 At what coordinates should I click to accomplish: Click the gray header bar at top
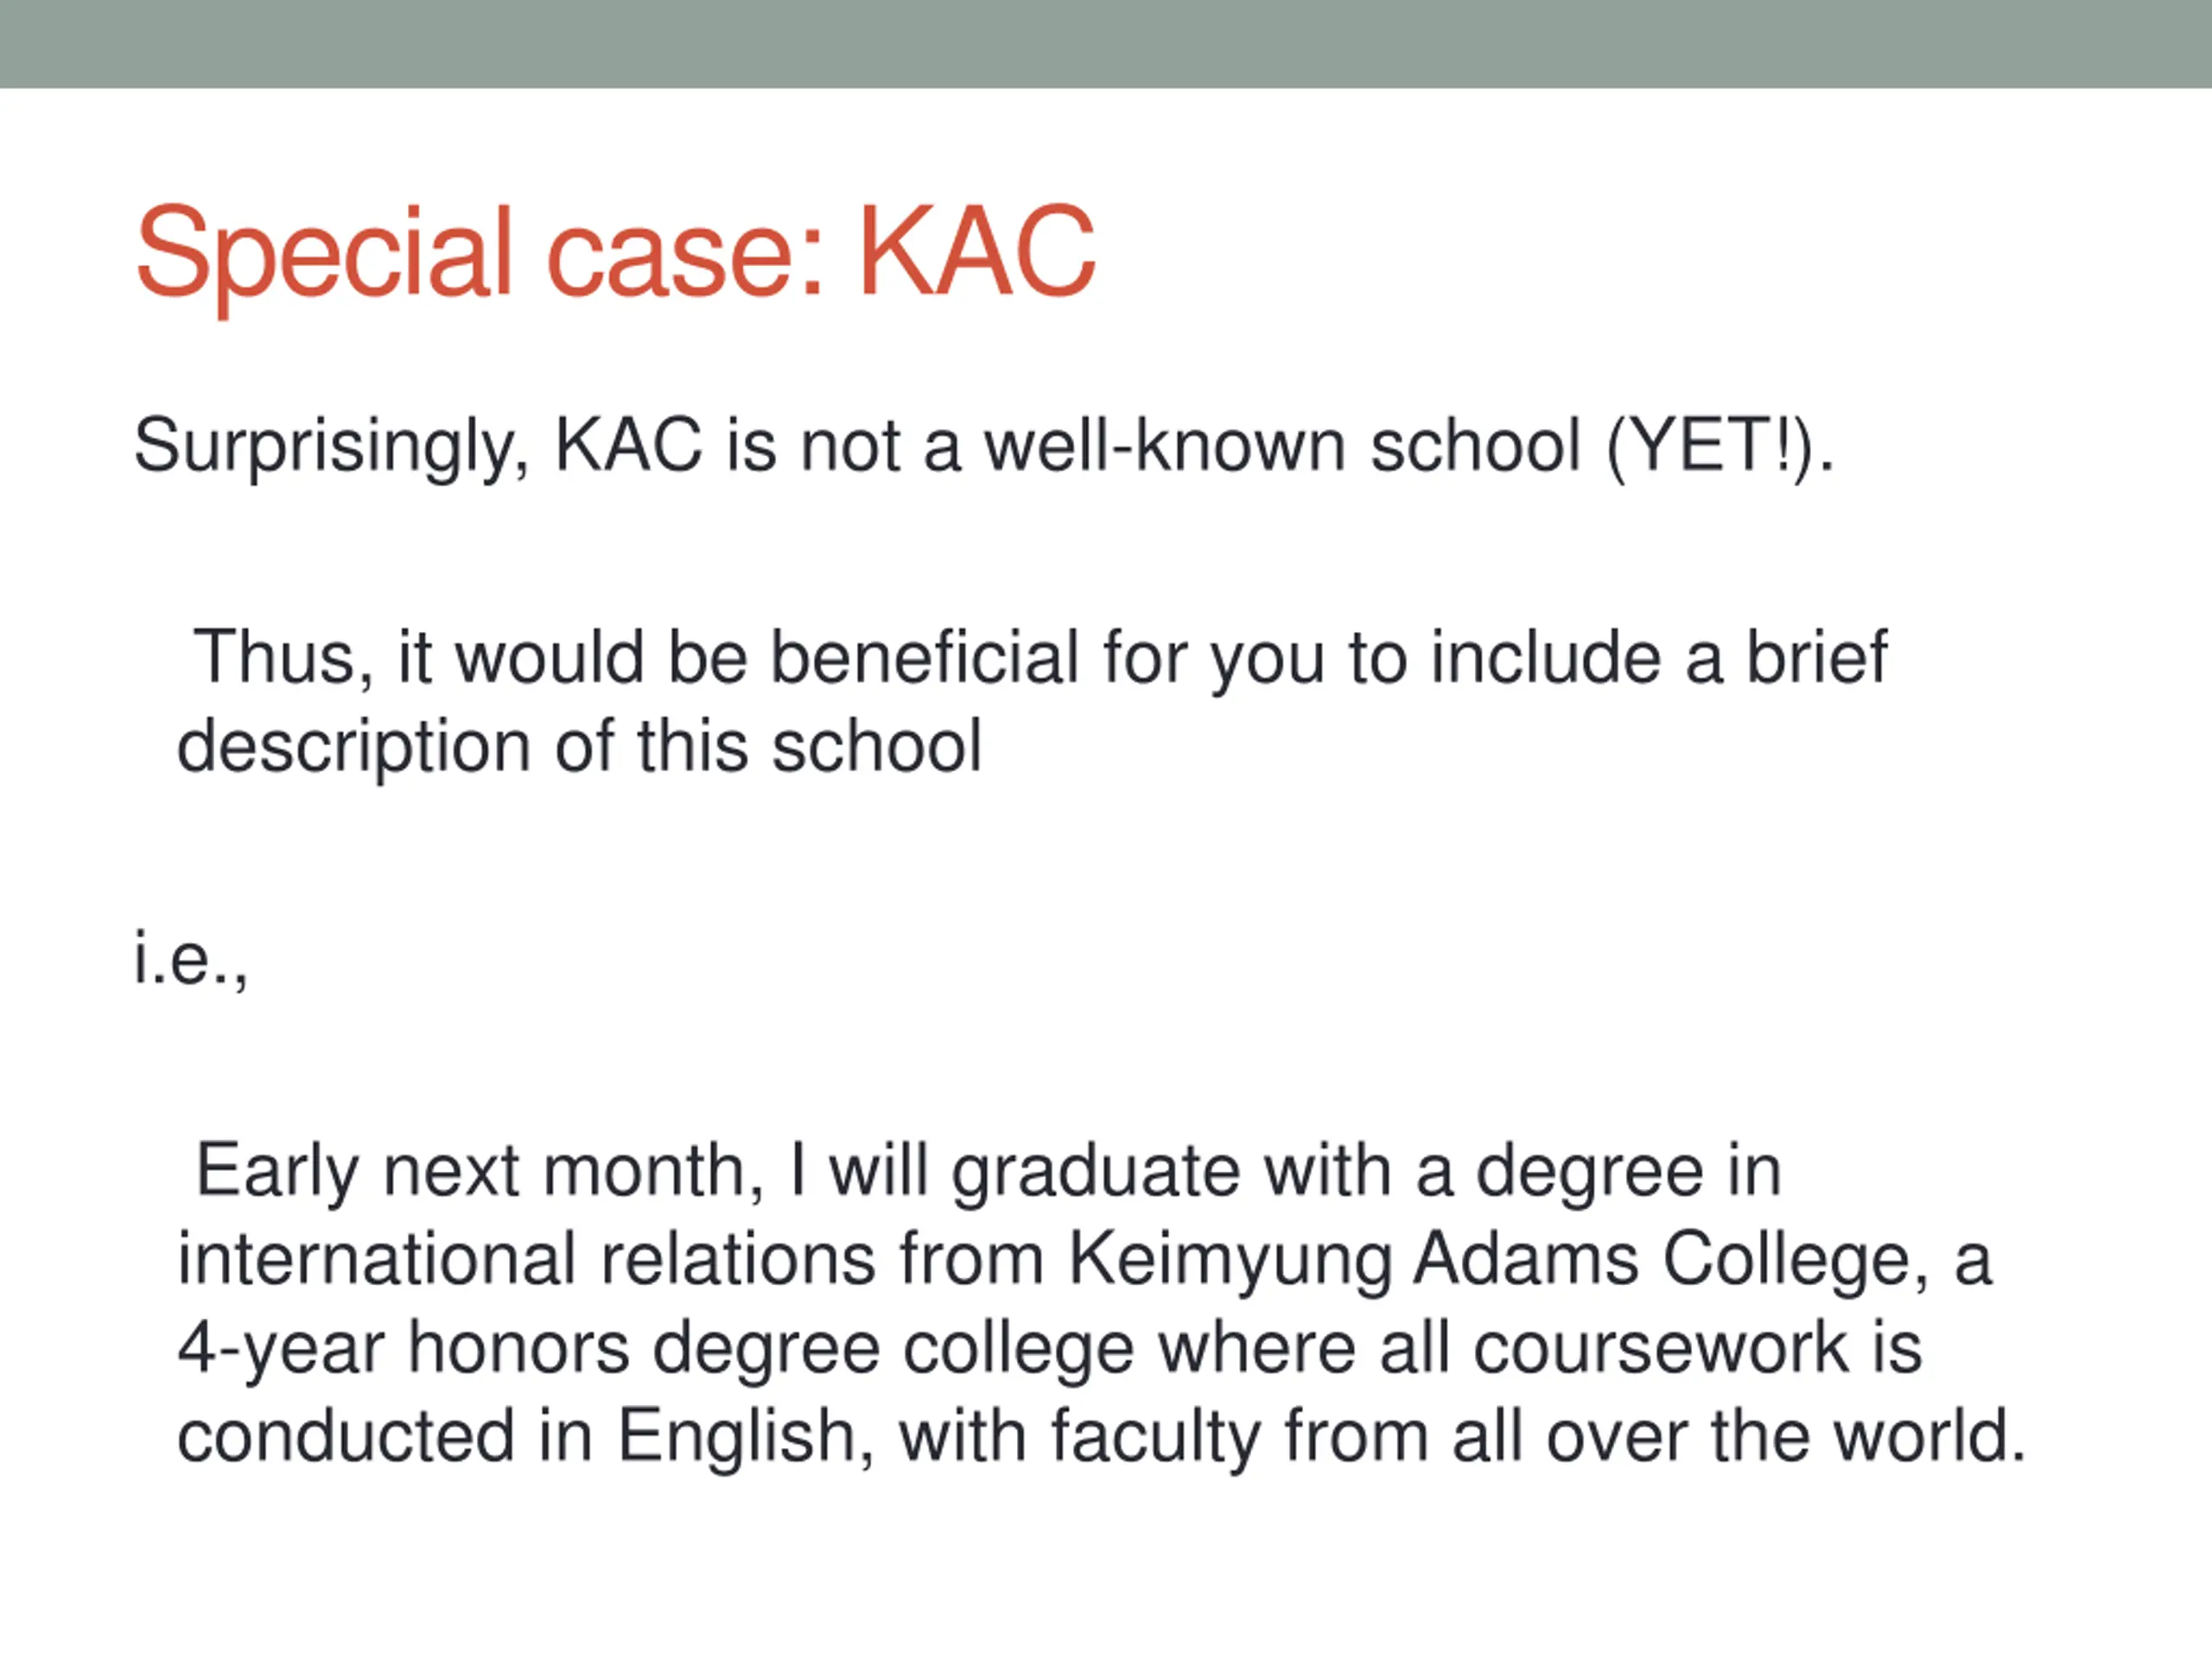pos(1106,43)
